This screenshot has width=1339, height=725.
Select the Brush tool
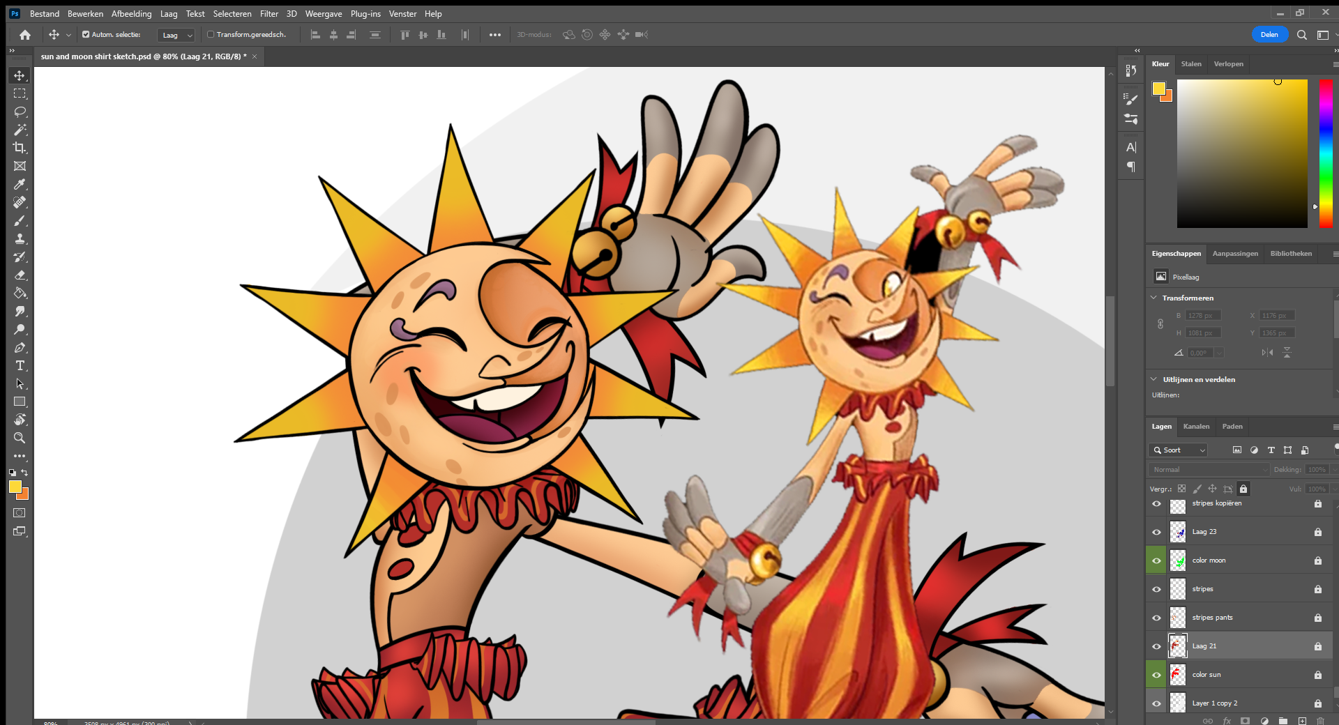point(20,220)
